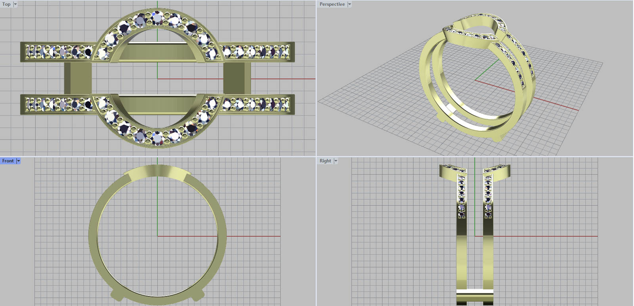Click the bottom sizing bar in Right view
Image resolution: width=634 pixels, height=306 pixels.
pyautogui.click(x=475, y=295)
